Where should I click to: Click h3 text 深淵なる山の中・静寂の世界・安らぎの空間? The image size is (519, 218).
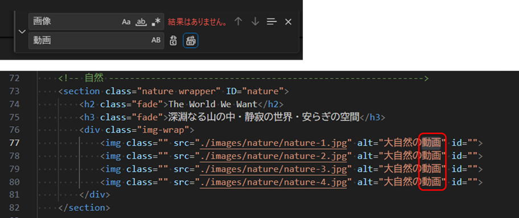click(x=264, y=118)
